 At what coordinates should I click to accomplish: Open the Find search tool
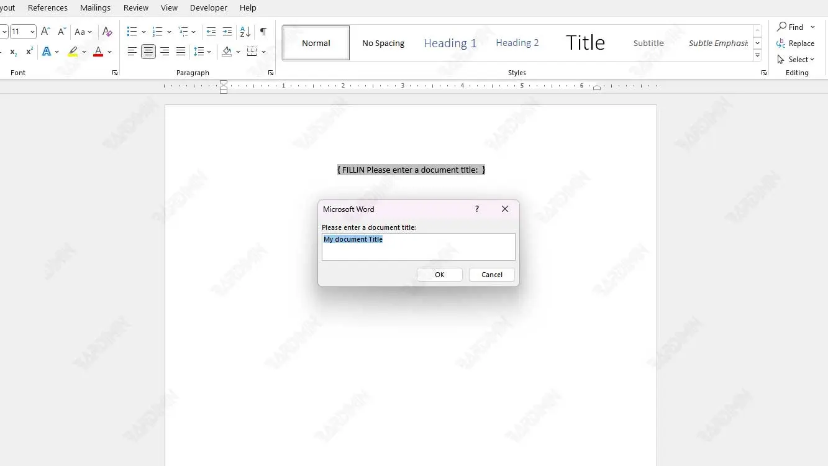click(x=791, y=27)
